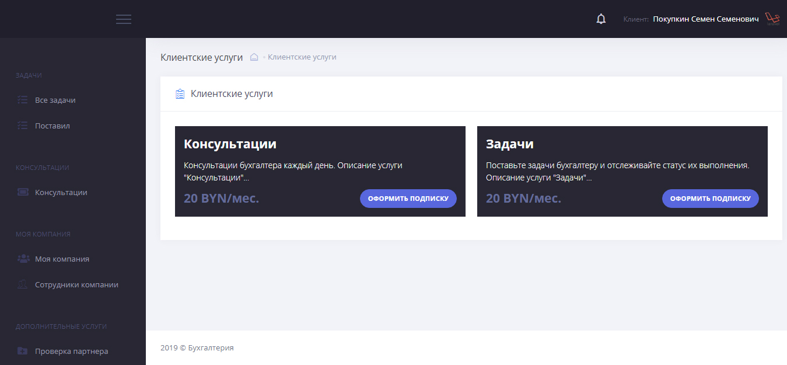
Task: Toggle the sidebar with the hamburger icon
Action: [124, 19]
